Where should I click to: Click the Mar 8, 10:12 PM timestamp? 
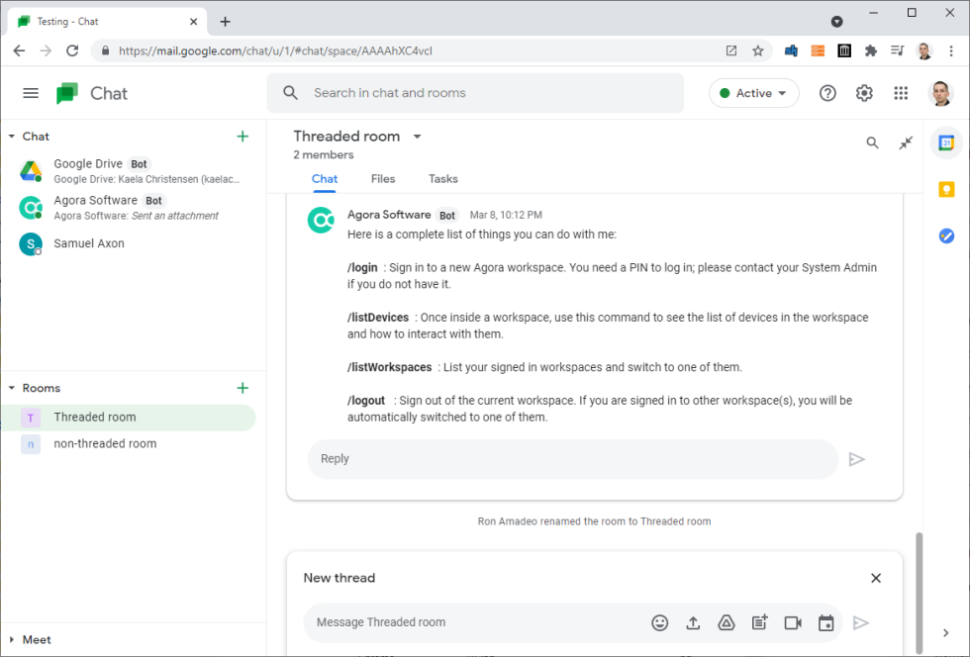(x=506, y=216)
